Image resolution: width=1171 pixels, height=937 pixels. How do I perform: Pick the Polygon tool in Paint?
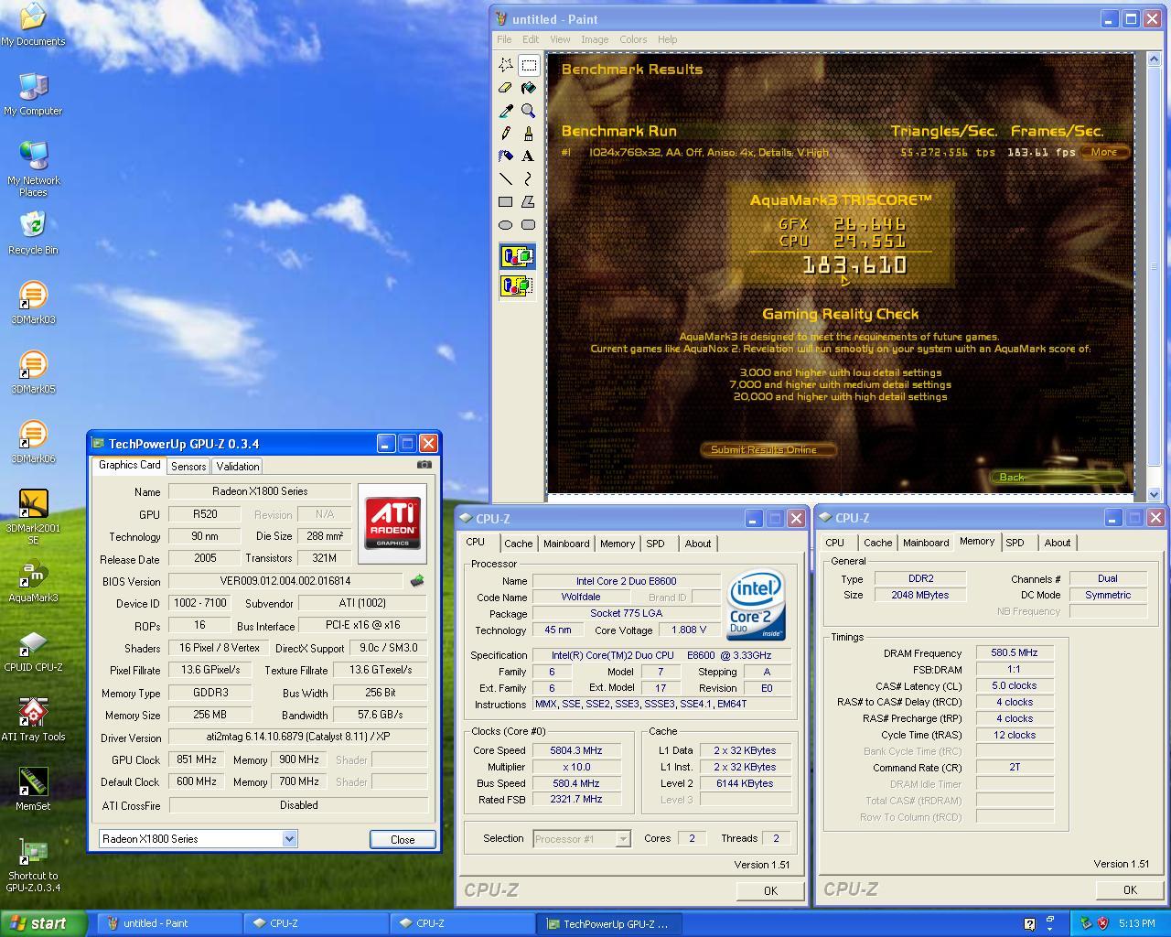(529, 202)
